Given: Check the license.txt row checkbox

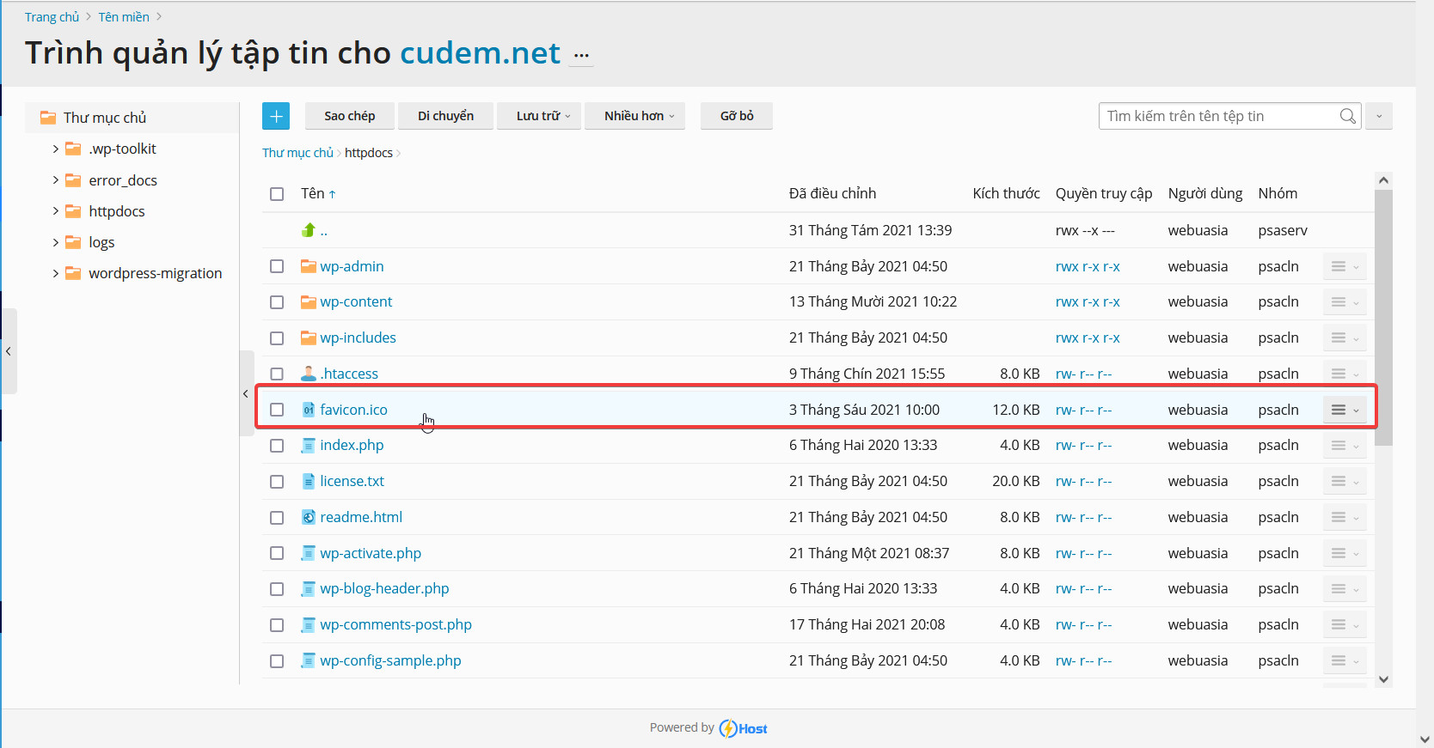Looking at the screenshot, I should click(277, 482).
